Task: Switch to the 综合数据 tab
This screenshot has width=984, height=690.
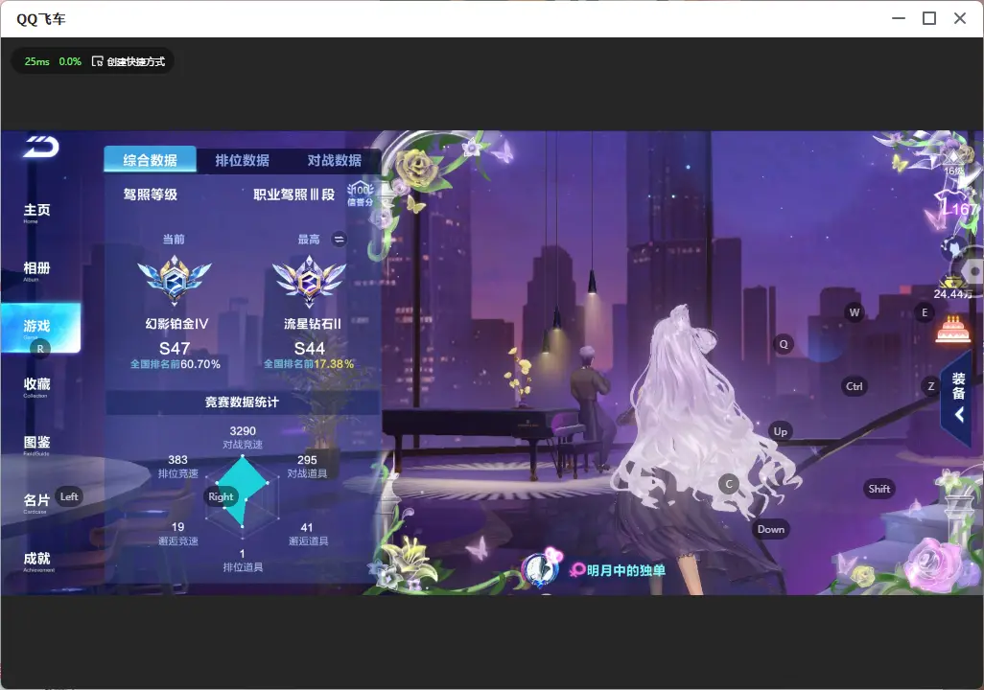Action: [x=150, y=160]
